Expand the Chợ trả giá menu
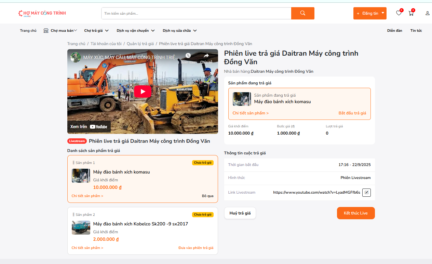Screen dimensions: 432x264 (x=96, y=31)
